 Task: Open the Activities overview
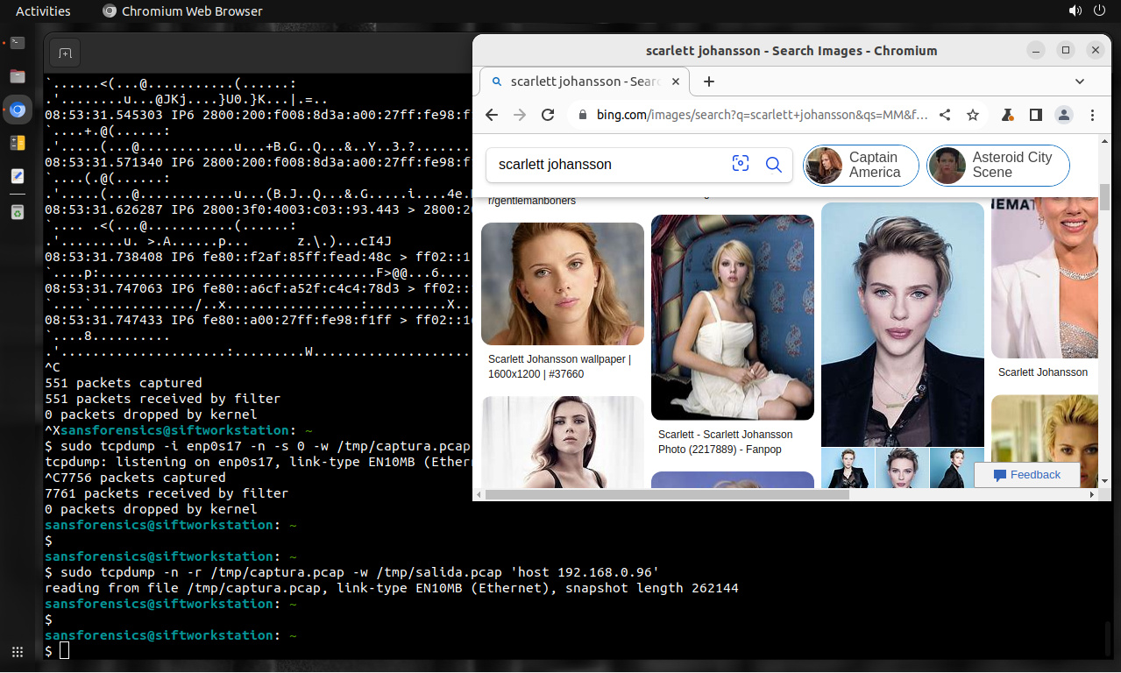click(43, 11)
